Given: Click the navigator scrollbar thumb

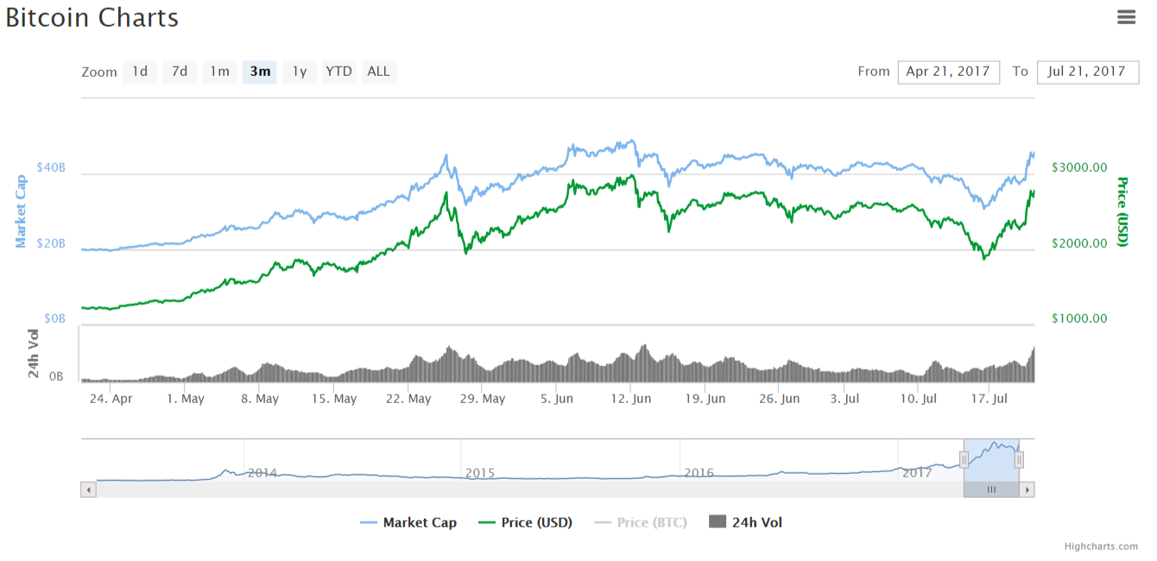Looking at the screenshot, I should tap(991, 489).
